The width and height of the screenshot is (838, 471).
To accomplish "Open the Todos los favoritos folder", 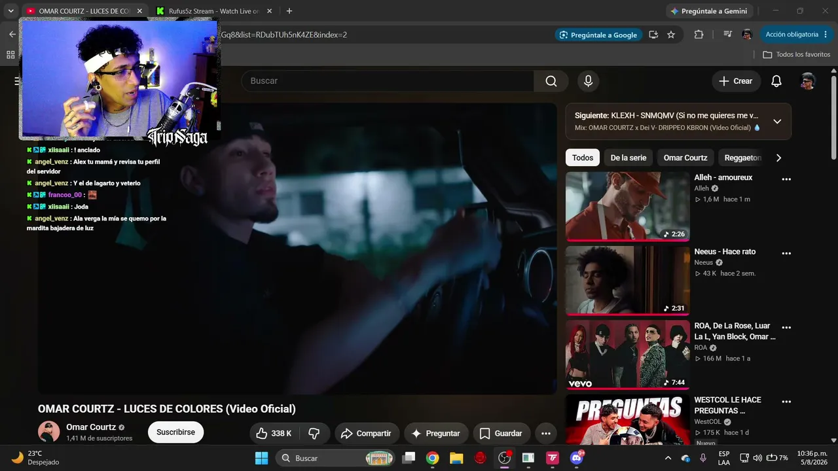I will pyautogui.click(x=796, y=55).
